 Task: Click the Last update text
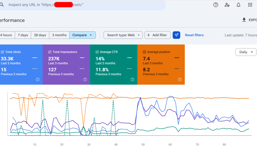coord(241,35)
